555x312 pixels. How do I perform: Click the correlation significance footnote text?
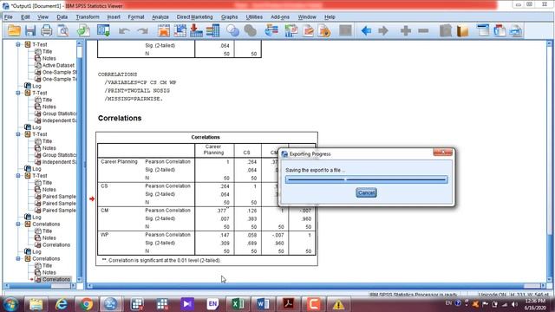coord(161,260)
